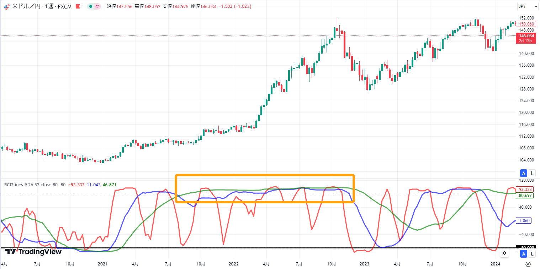Viewport: 540px width, 269px height.
Task: Click the 152.000 price axis label
Action: point(526,18)
